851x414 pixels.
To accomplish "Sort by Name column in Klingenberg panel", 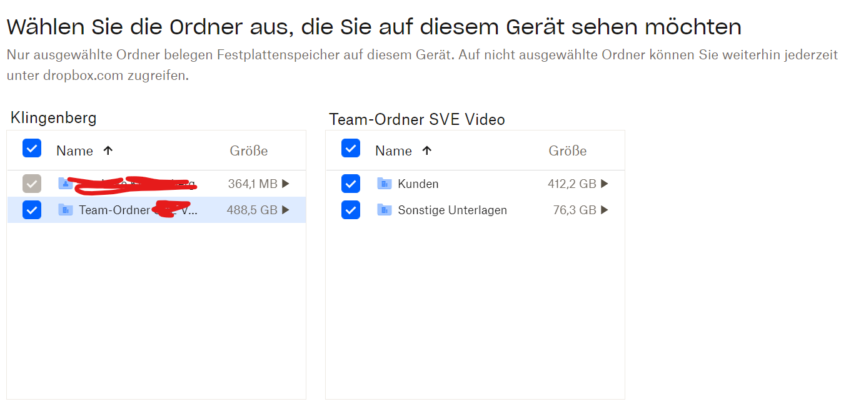I will pos(74,150).
